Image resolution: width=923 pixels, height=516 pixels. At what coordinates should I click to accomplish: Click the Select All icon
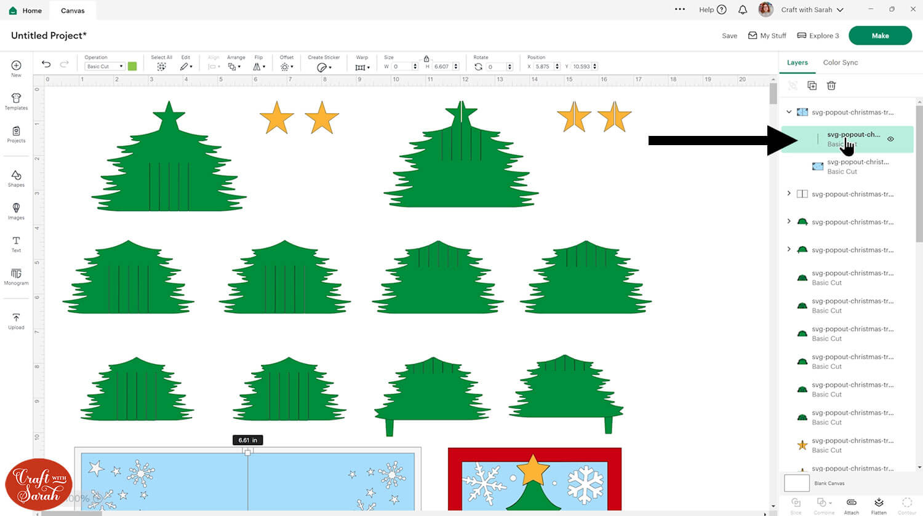click(x=161, y=66)
